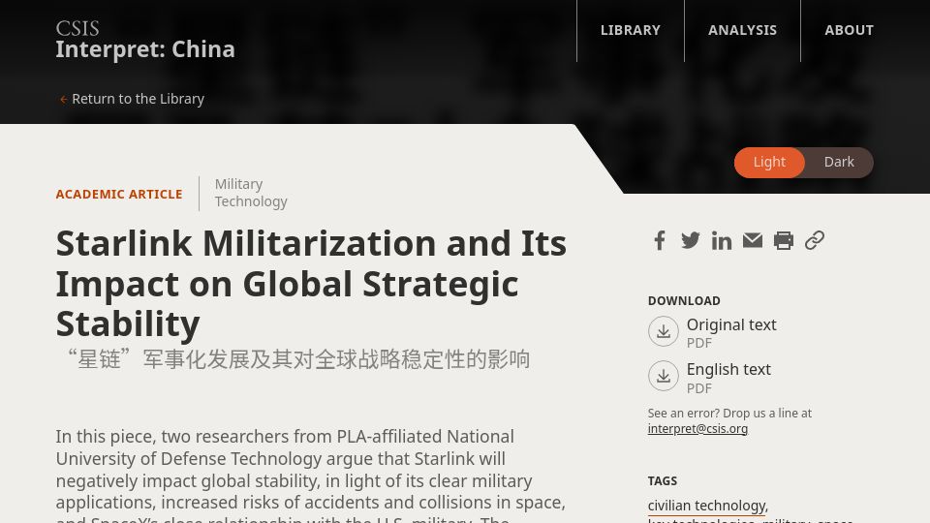
Task: Open the civilian technology tag
Action: point(706,506)
